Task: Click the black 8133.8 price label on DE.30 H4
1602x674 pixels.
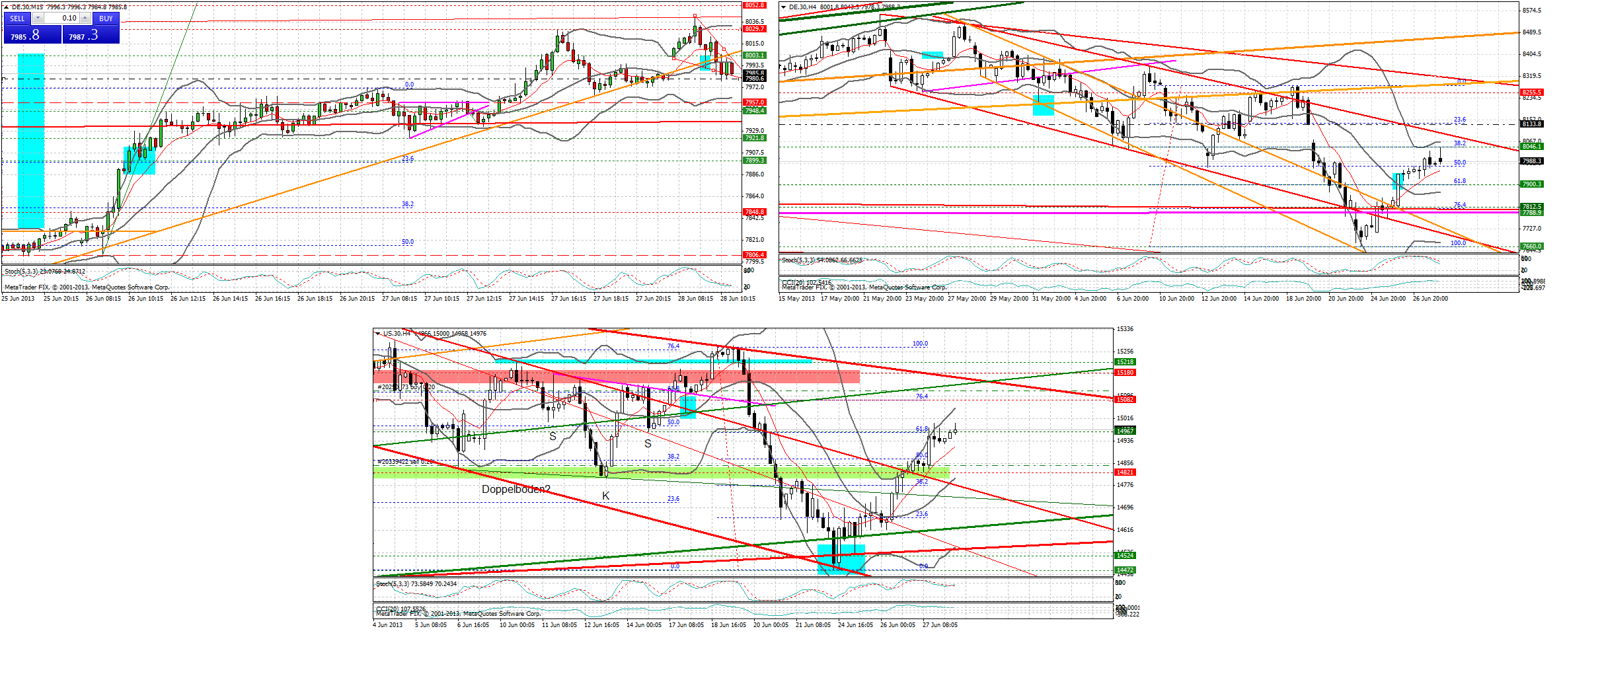Action: click(x=1532, y=124)
